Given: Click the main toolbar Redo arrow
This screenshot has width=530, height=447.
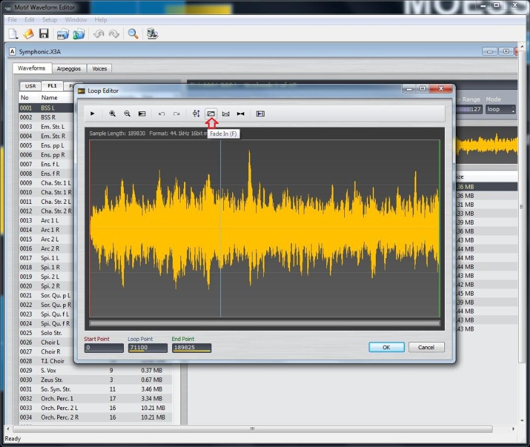Looking at the screenshot, I should (114, 34).
